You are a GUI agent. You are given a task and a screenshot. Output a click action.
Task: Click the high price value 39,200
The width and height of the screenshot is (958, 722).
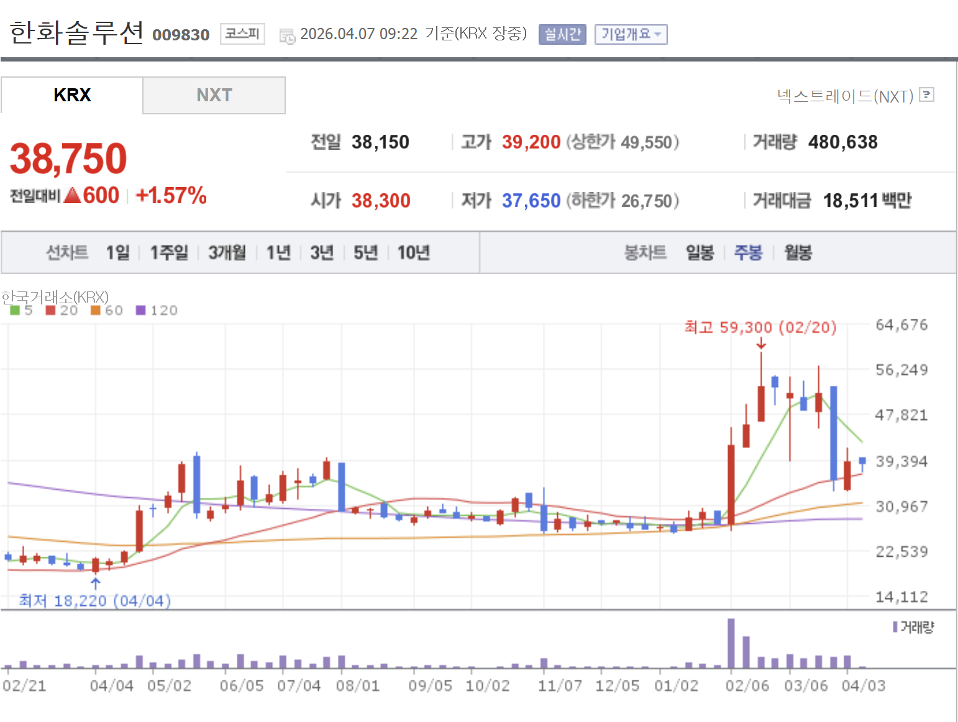531,142
